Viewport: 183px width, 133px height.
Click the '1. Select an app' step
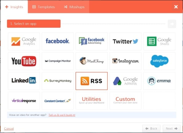click(x=34, y=24)
